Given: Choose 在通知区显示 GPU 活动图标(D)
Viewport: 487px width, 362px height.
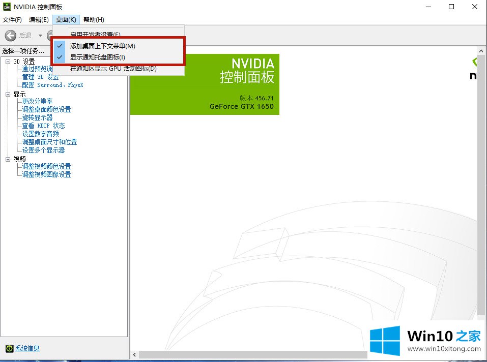Looking at the screenshot, I should pos(119,69).
